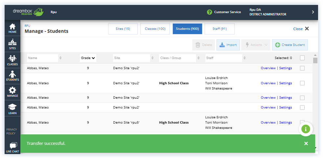Focus the Class / Group filter field
Viewport: 323px width, 158px height.
point(177,58)
